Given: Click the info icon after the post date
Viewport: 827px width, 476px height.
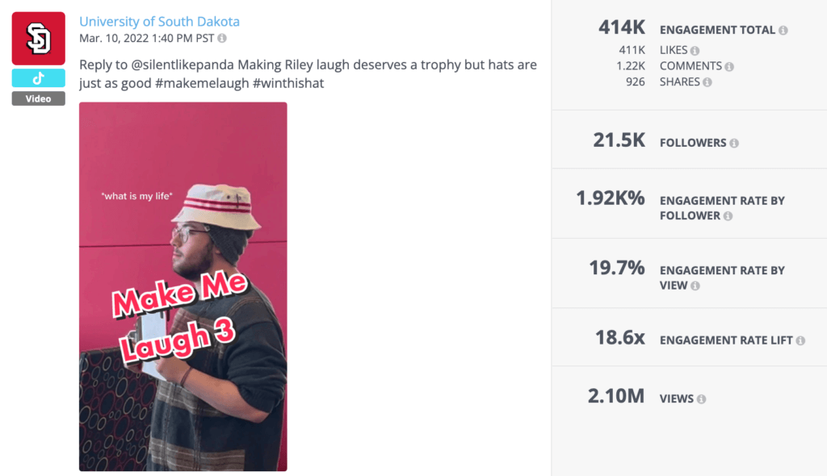Looking at the screenshot, I should 221,40.
